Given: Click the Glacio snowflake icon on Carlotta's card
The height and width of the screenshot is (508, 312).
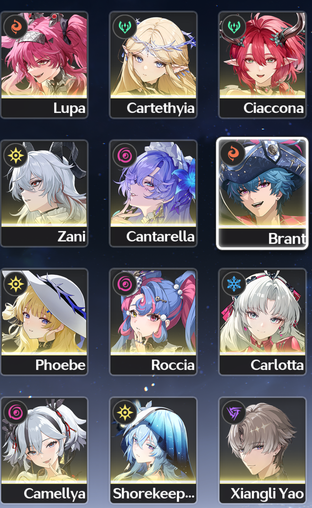Looking at the screenshot, I should click(234, 284).
